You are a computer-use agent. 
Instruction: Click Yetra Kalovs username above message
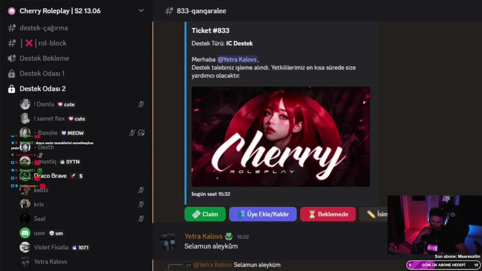(203, 236)
